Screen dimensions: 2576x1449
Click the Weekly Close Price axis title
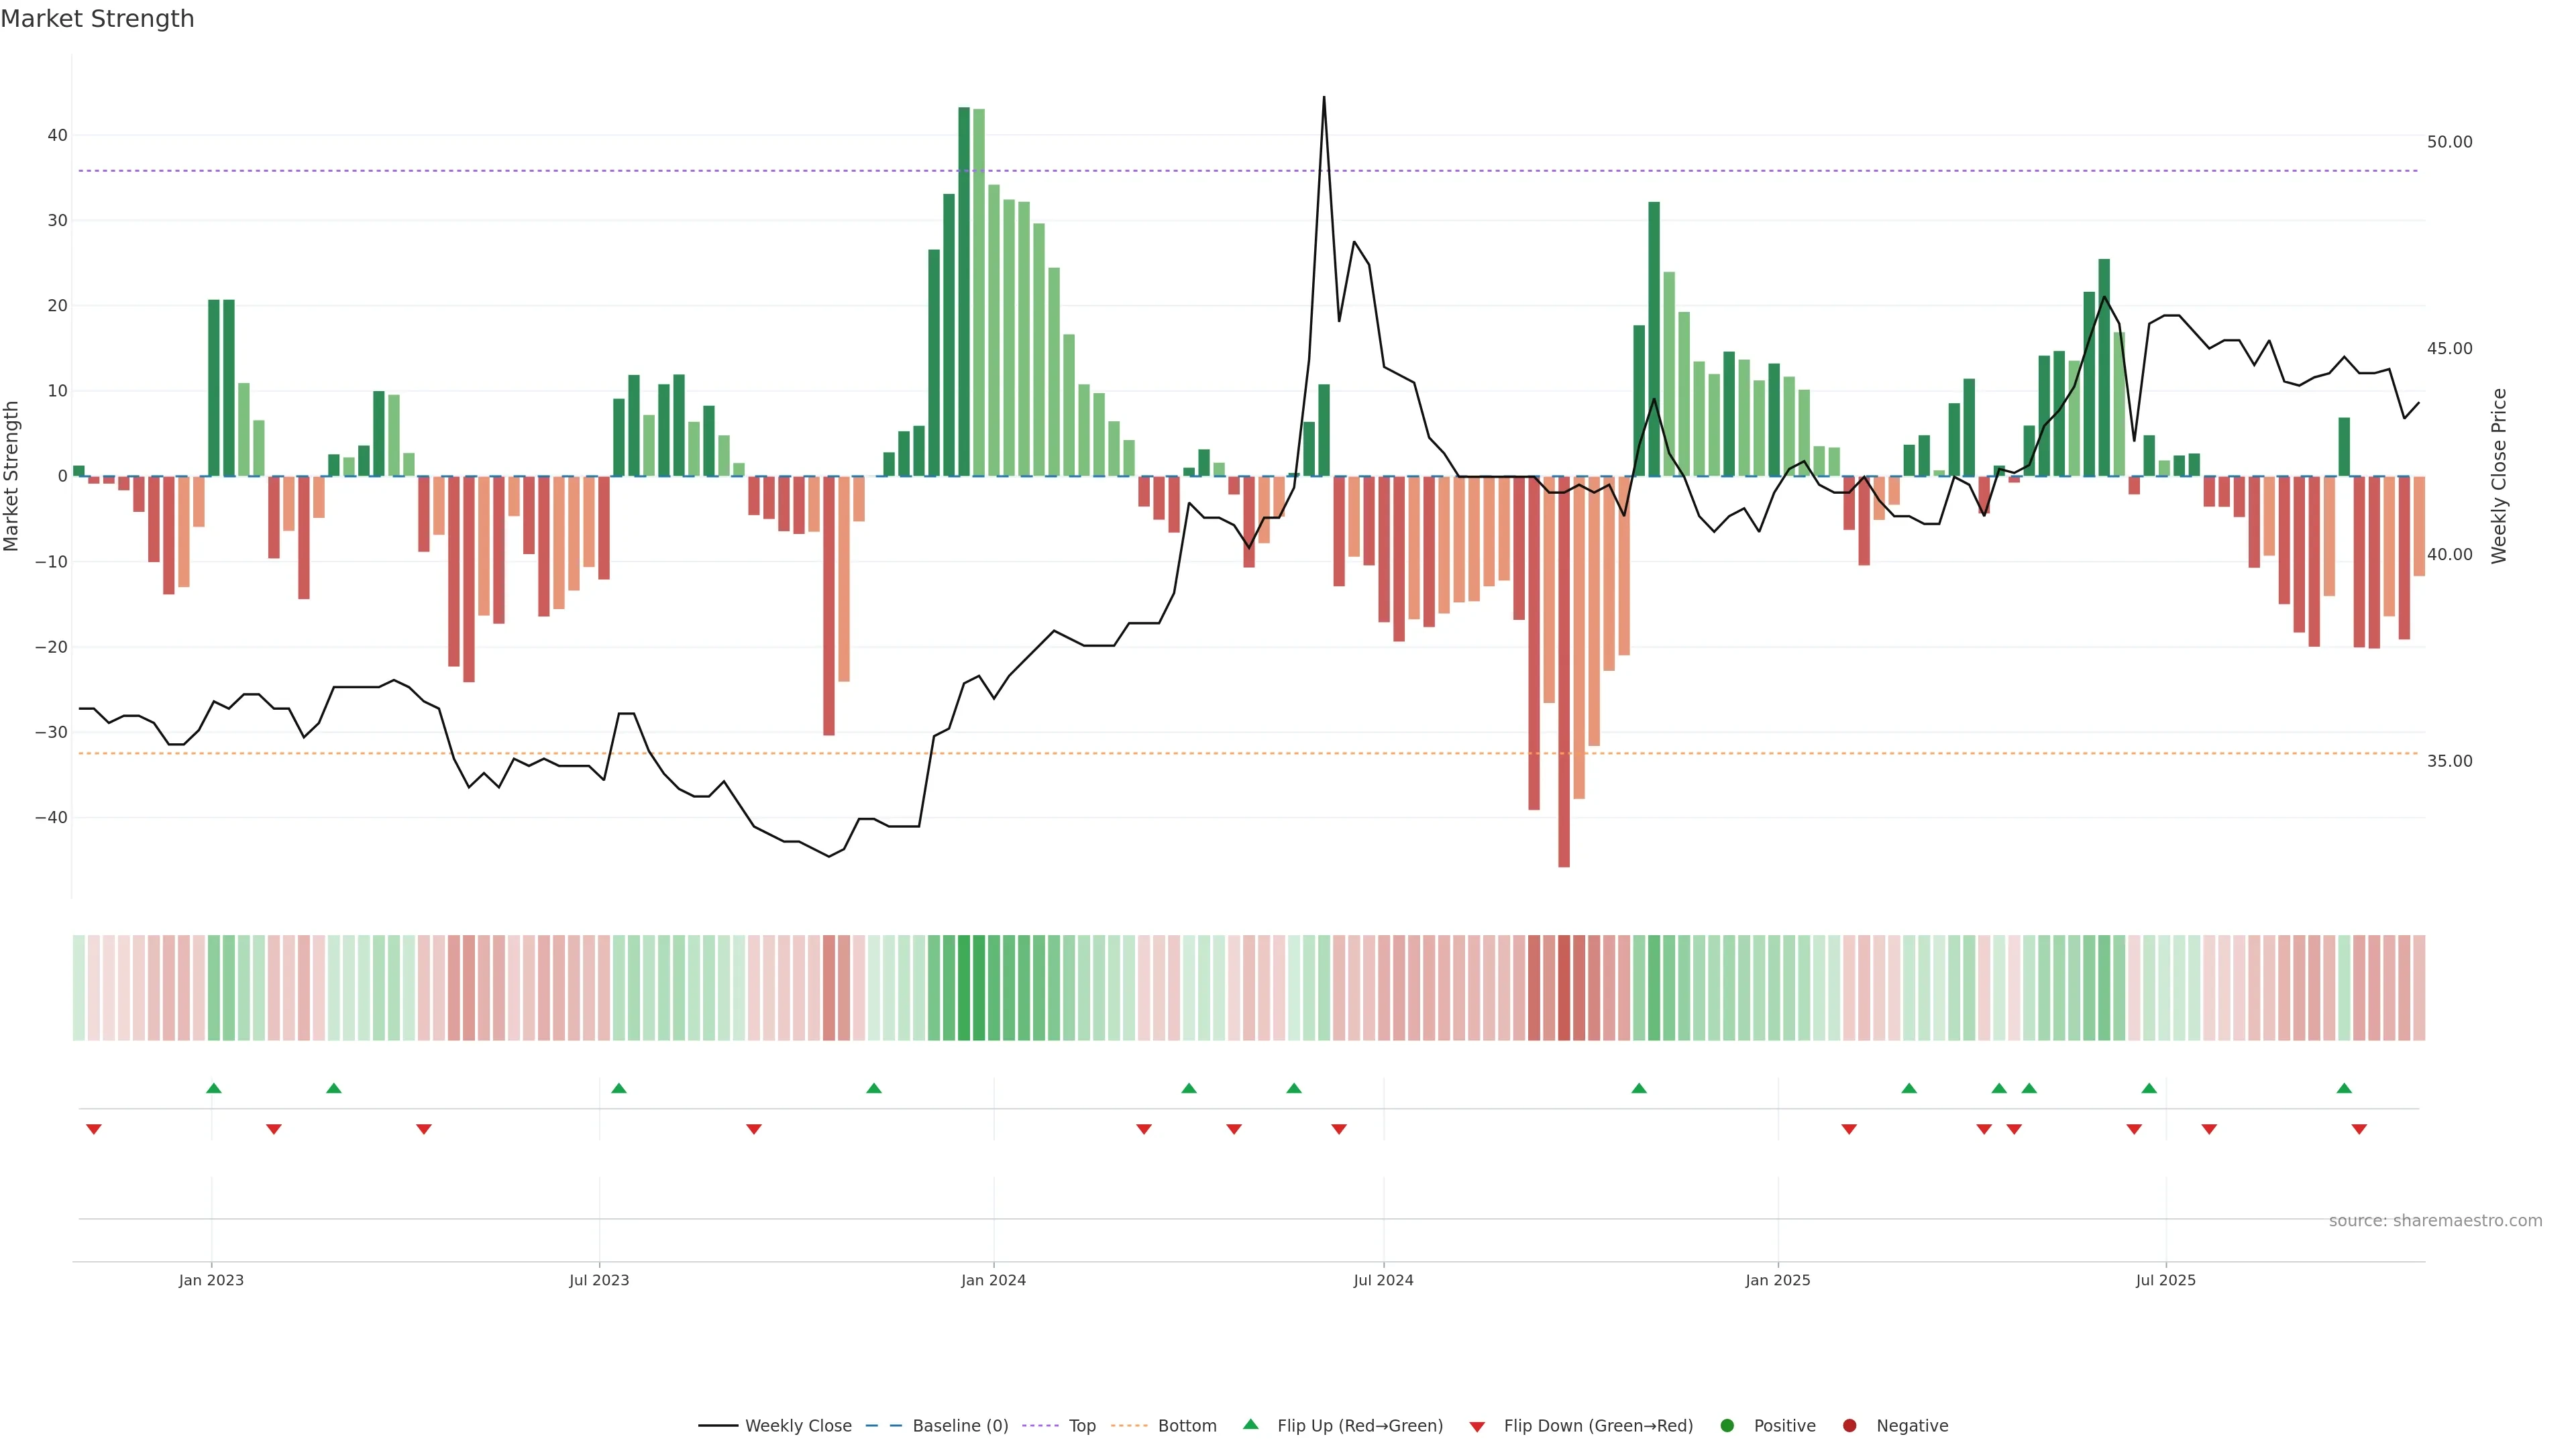[x=2499, y=476]
